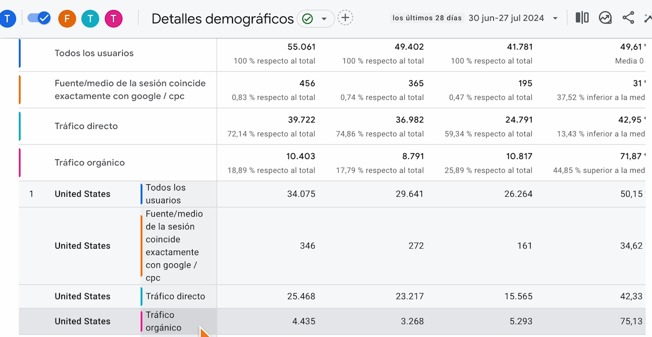
Task: Click the cpc value 456
Action: (x=307, y=83)
